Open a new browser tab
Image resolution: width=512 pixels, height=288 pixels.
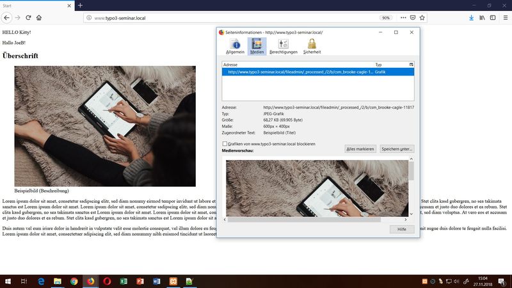pos(80,5)
